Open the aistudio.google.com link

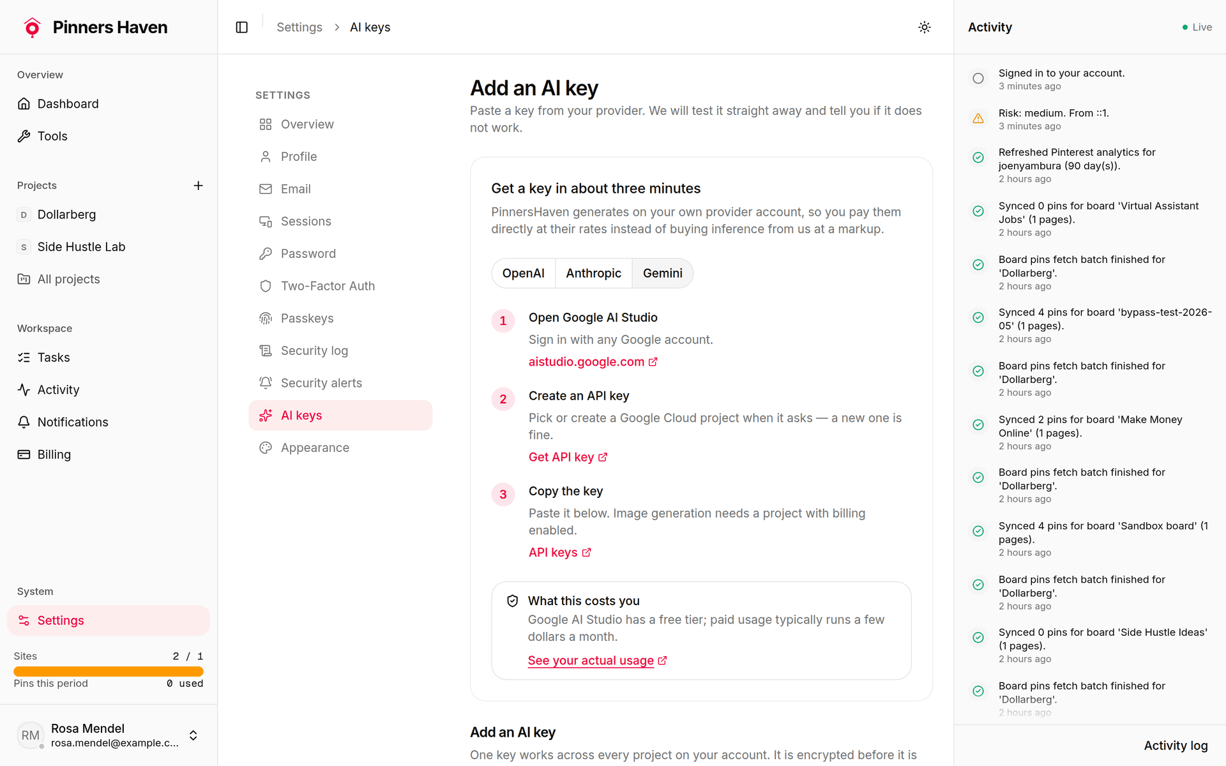pyautogui.click(x=593, y=362)
